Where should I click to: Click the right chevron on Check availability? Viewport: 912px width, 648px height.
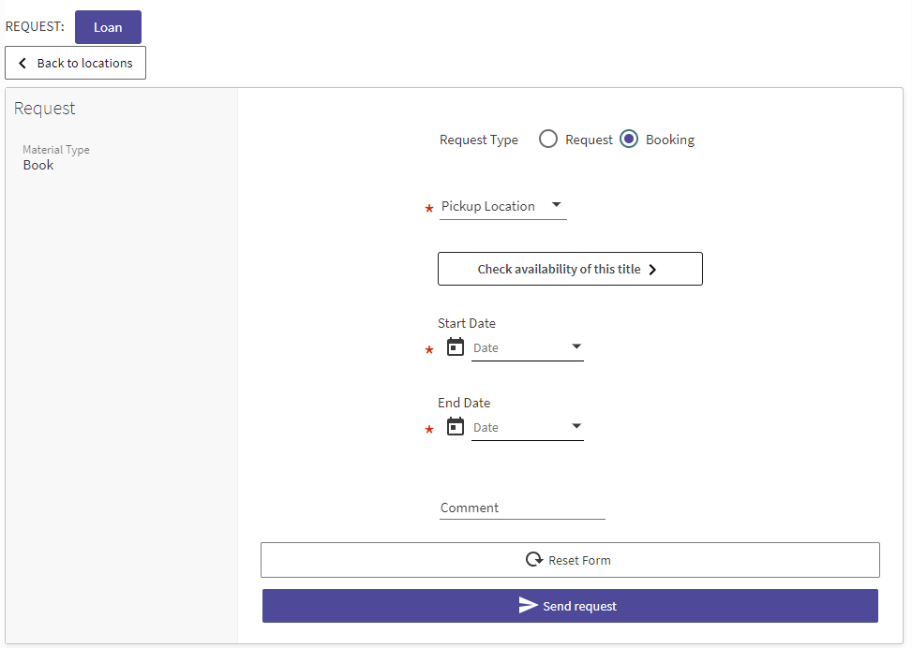point(653,270)
